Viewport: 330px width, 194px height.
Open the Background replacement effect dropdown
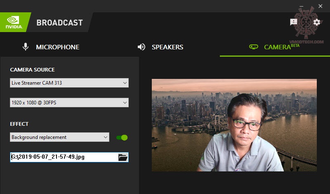(59, 137)
